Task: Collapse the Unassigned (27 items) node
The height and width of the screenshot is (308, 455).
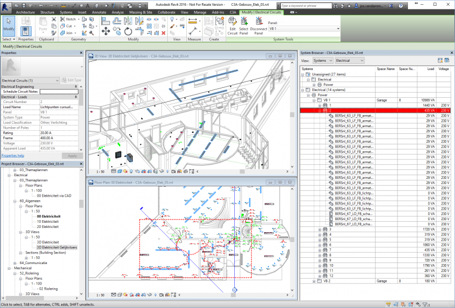Action: [x=303, y=75]
